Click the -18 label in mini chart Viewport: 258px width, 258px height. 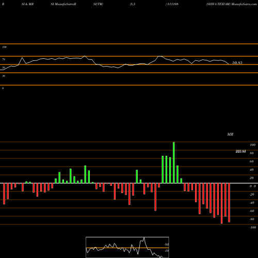[166, 251]
